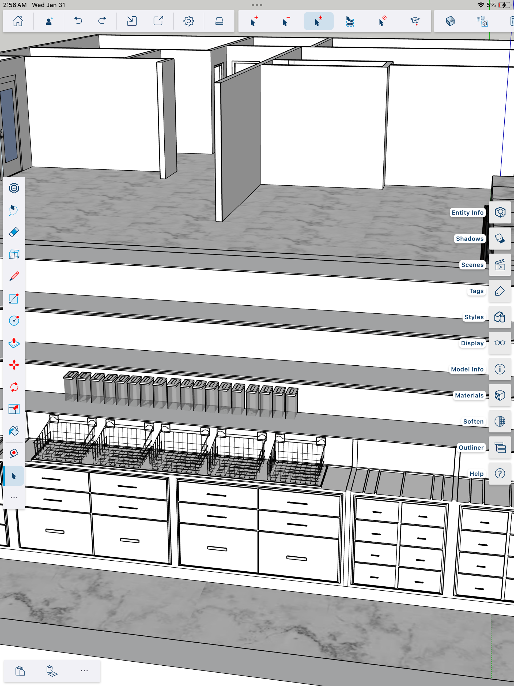Enable add-to-selection mode
Viewport: 514px width, 686px height.
pyautogui.click(x=254, y=21)
